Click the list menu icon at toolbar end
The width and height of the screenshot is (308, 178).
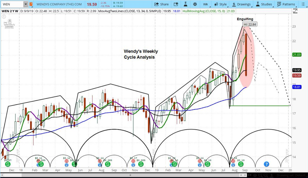click(x=303, y=4)
